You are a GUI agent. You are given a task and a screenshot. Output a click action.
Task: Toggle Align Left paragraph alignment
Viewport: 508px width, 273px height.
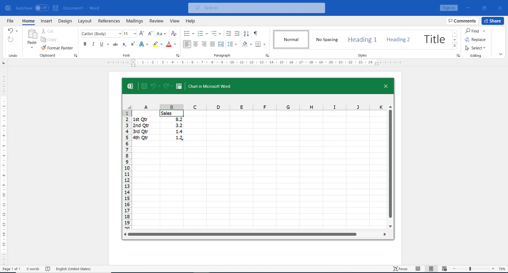coord(187,44)
